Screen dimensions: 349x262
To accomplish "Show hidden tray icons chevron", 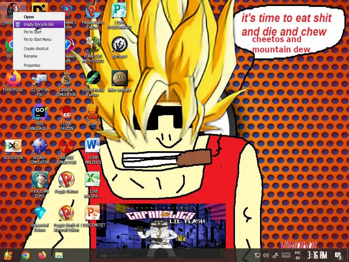I will 249,256.
